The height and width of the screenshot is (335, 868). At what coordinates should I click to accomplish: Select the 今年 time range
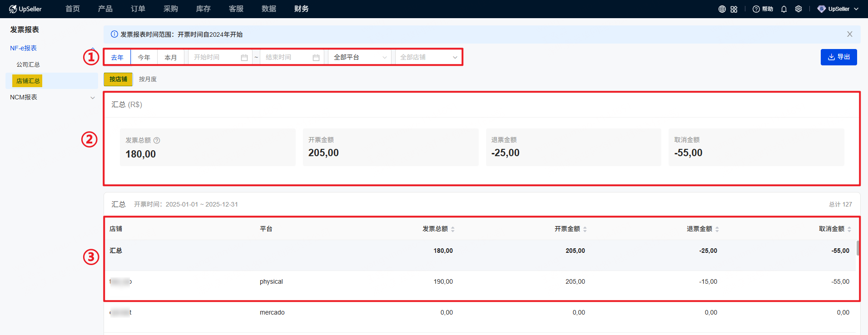(x=144, y=58)
